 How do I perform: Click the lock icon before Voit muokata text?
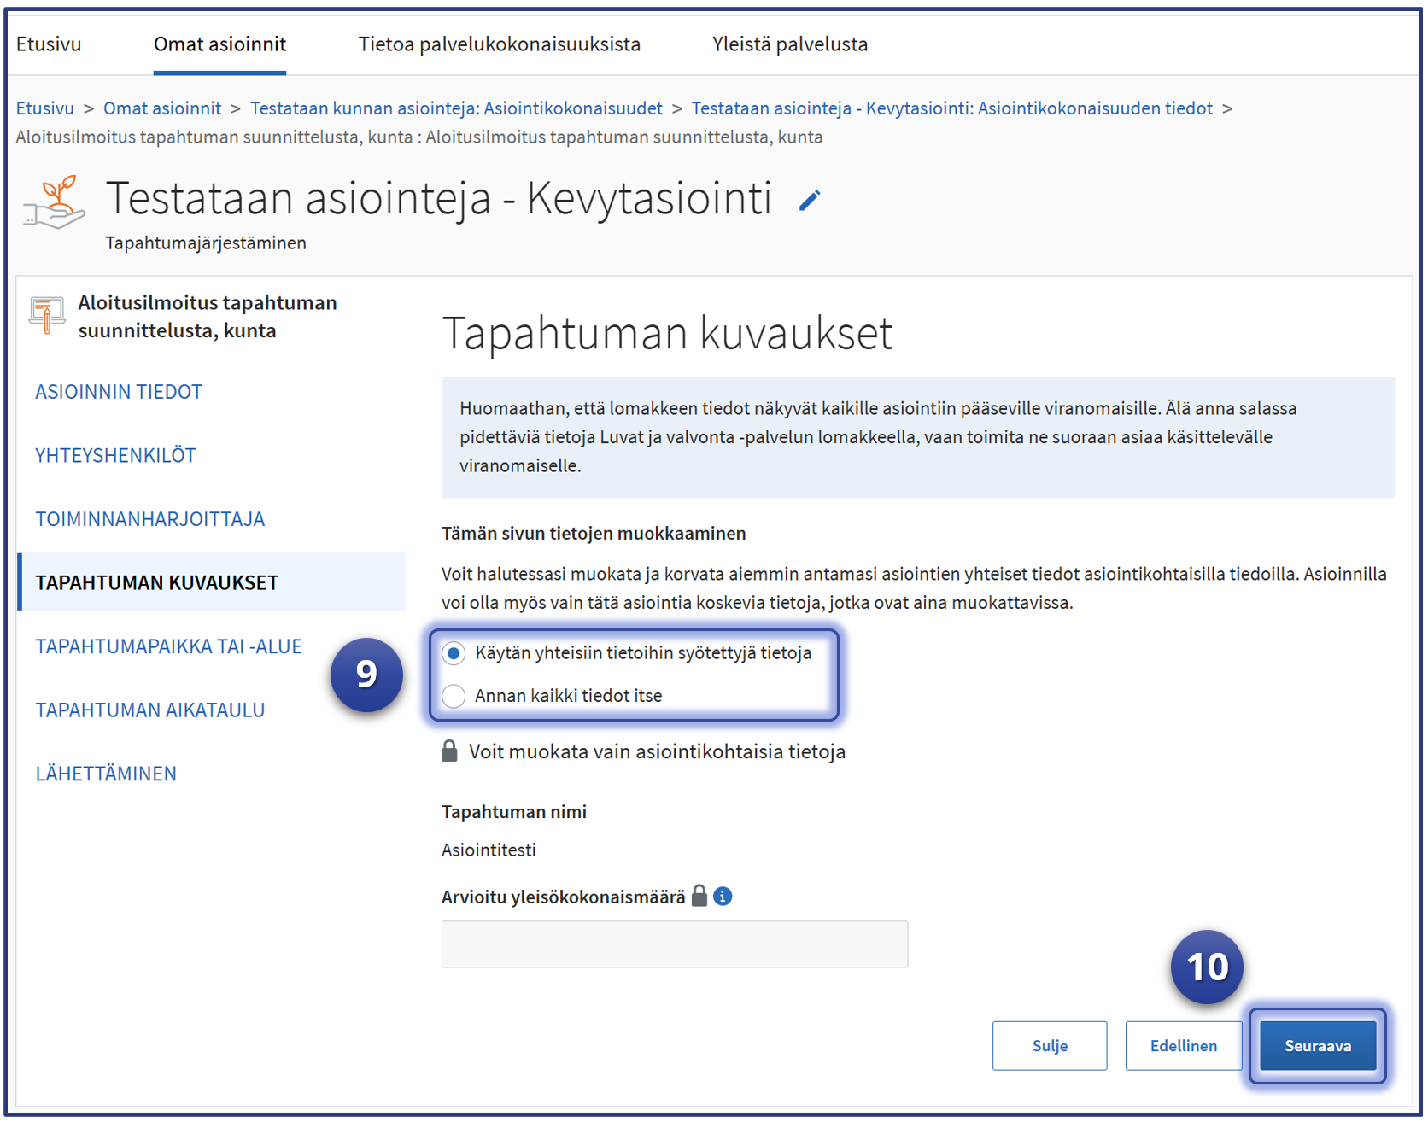coord(449,751)
